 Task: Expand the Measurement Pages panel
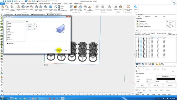pyautogui.click(x=136, y=88)
